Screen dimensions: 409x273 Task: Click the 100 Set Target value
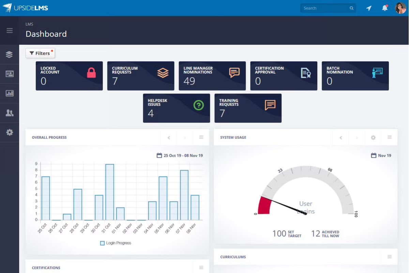(279, 233)
